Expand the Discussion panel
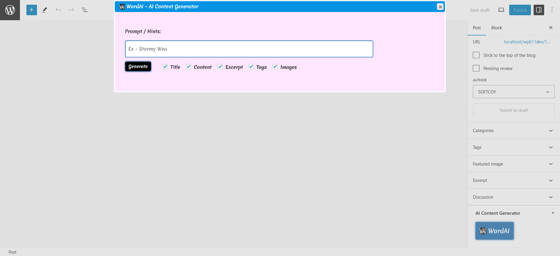The height and width of the screenshot is (256, 560). (514, 197)
